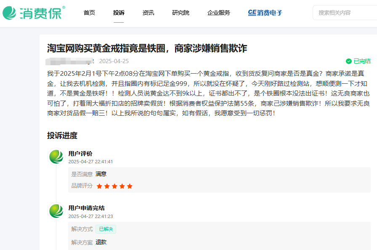Click the 已完结 status label
Screen dimensions: 377x250
tap(362, 61)
